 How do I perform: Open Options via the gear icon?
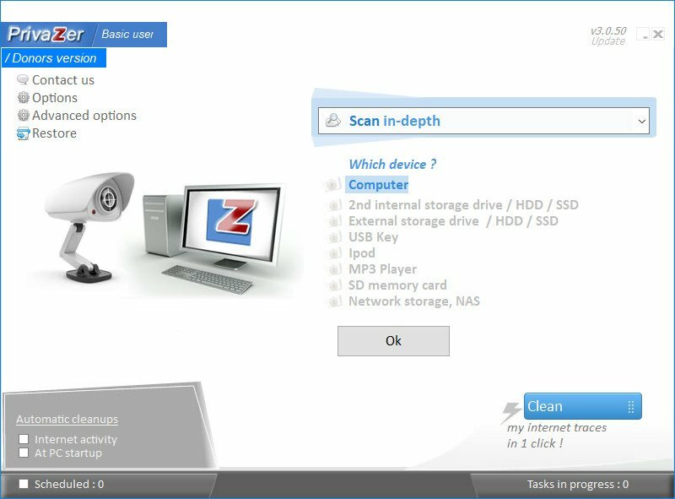click(x=23, y=97)
